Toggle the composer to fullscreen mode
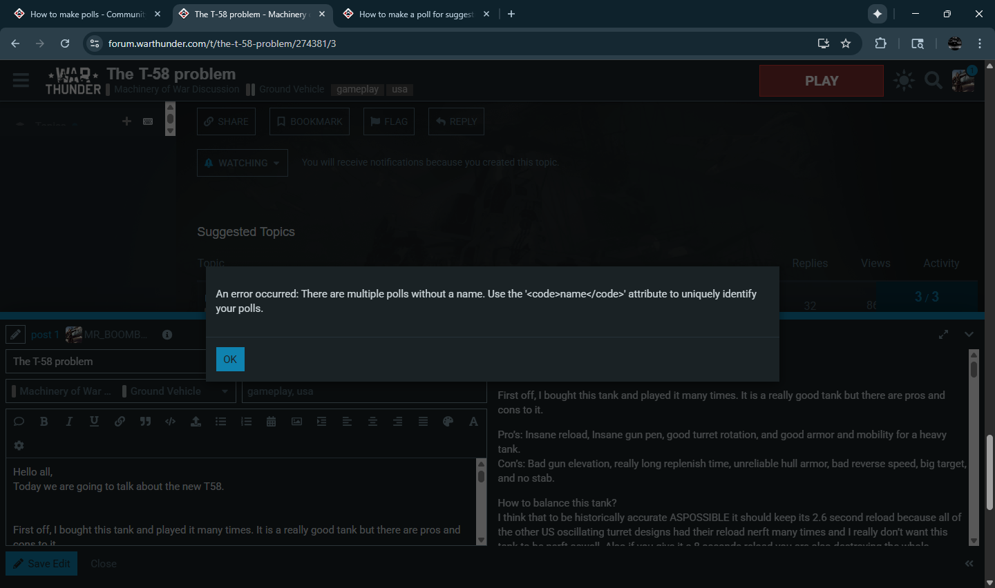Screen dimensions: 995x588 [943, 335]
